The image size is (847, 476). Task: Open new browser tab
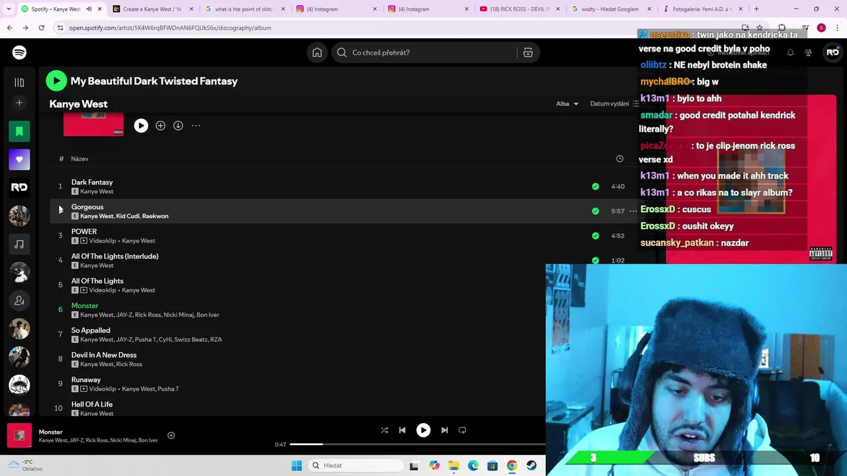point(756,9)
